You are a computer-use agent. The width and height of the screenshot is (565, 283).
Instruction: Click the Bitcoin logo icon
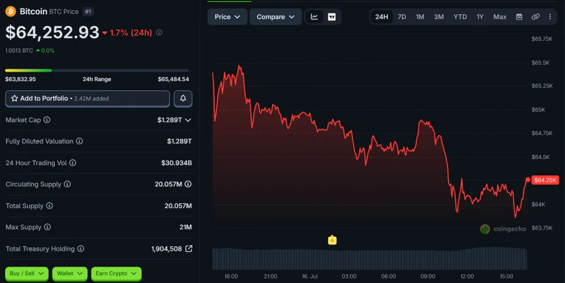[10, 11]
